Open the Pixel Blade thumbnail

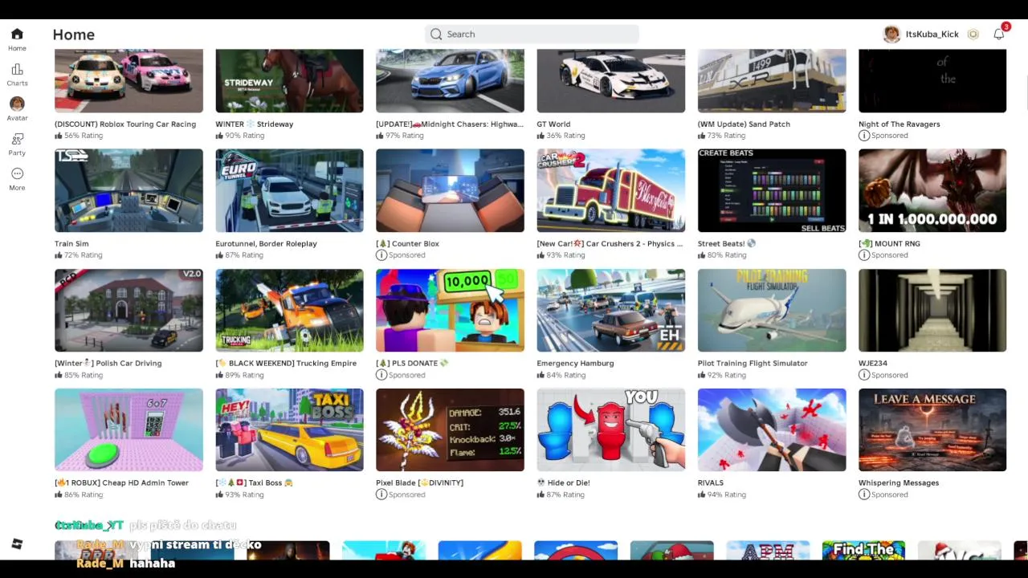point(450,429)
